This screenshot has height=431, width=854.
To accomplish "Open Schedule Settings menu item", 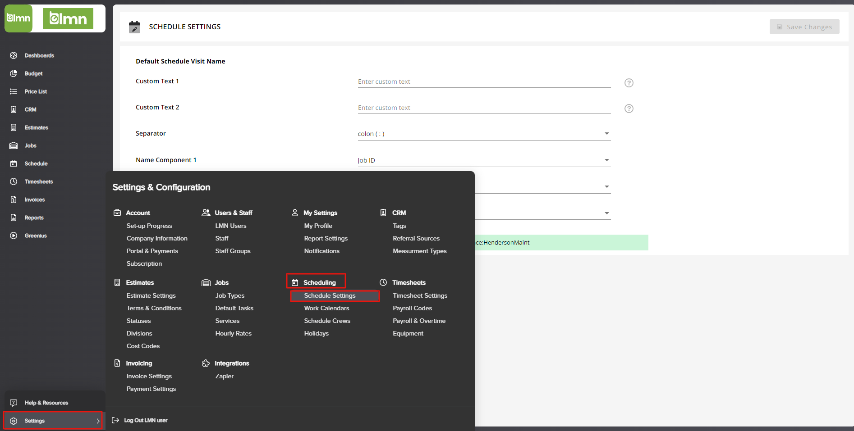I will [x=330, y=295].
